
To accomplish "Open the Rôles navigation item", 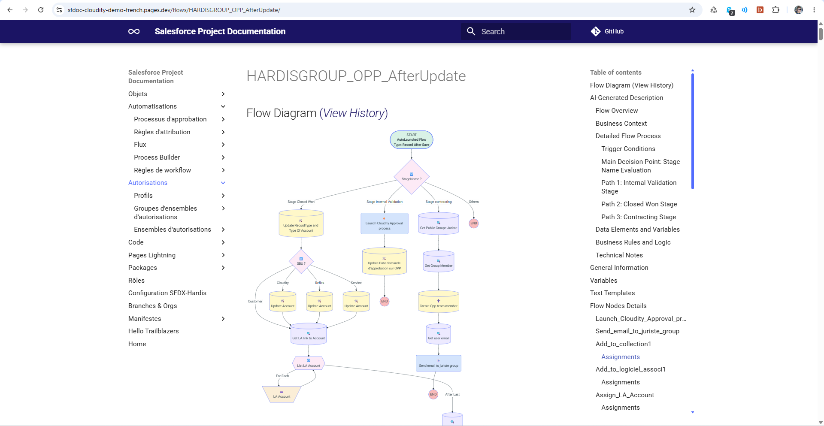I will (x=136, y=281).
